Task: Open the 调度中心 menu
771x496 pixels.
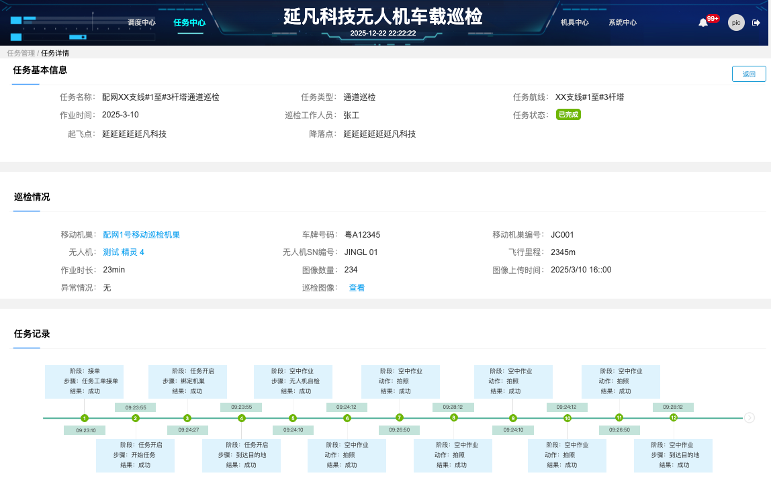Action: [x=142, y=23]
